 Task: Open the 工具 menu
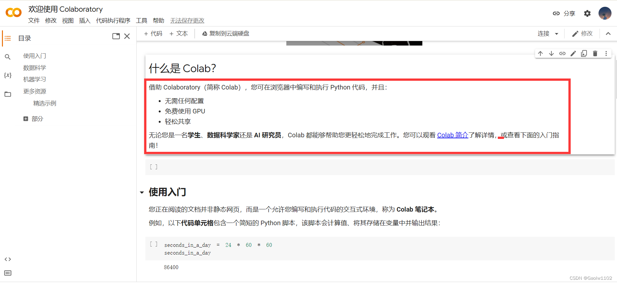[x=142, y=21]
